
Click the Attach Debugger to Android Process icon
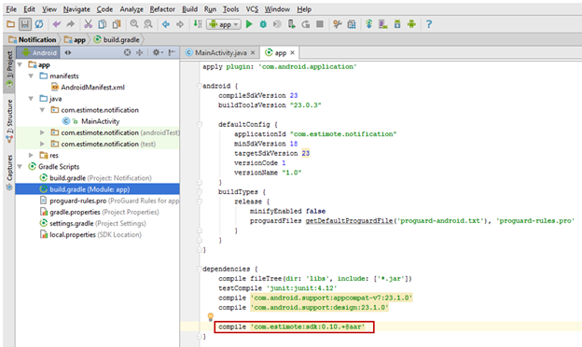pyautogui.click(x=292, y=24)
